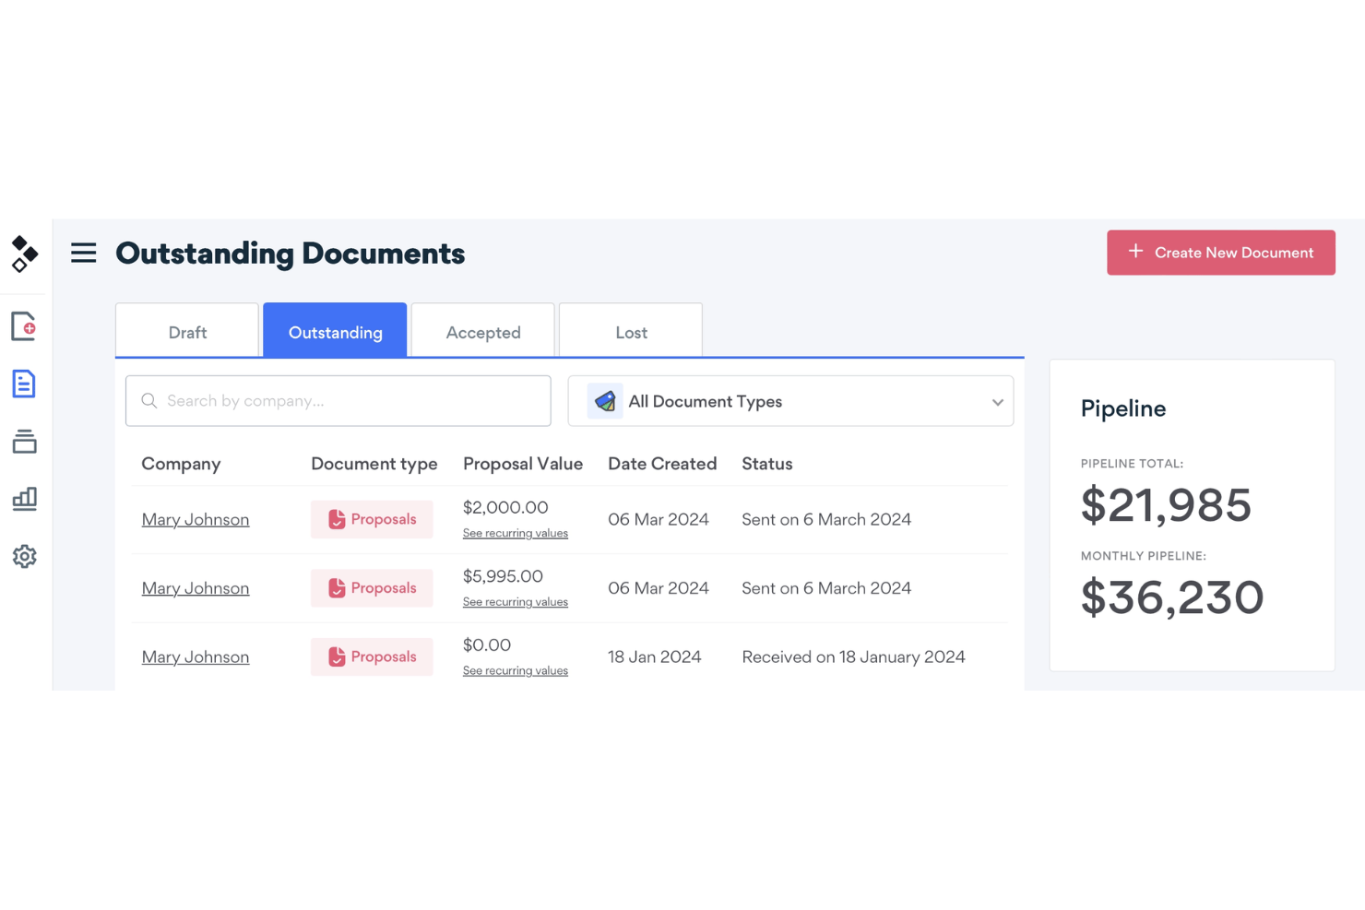Viewport: 1365px width, 910px height.
Task: Open the documents list sidebar icon
Action: pos(24,384)
